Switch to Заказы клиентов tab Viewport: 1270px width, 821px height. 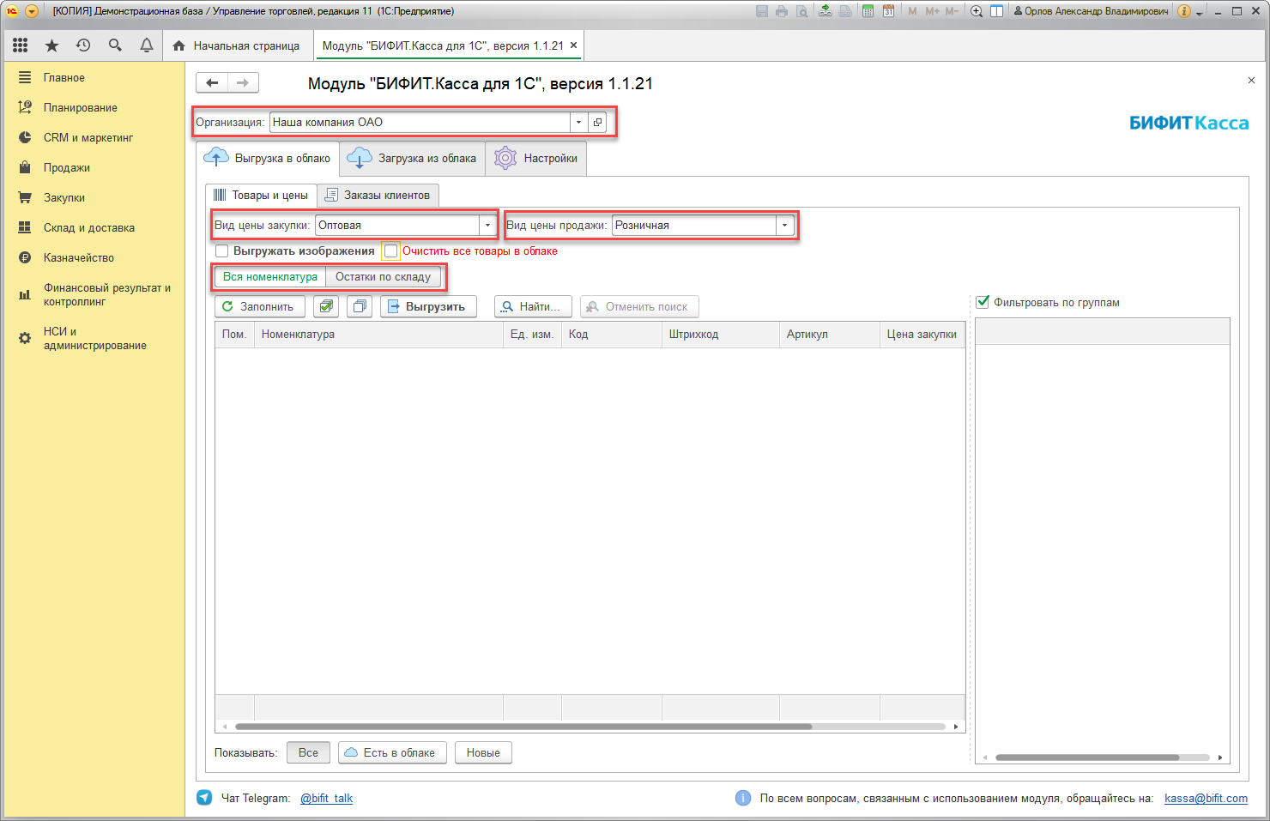tap(378, 195)
